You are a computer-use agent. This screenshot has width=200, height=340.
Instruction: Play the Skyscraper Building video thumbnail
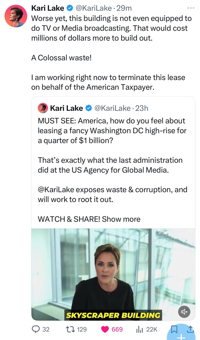113,274
